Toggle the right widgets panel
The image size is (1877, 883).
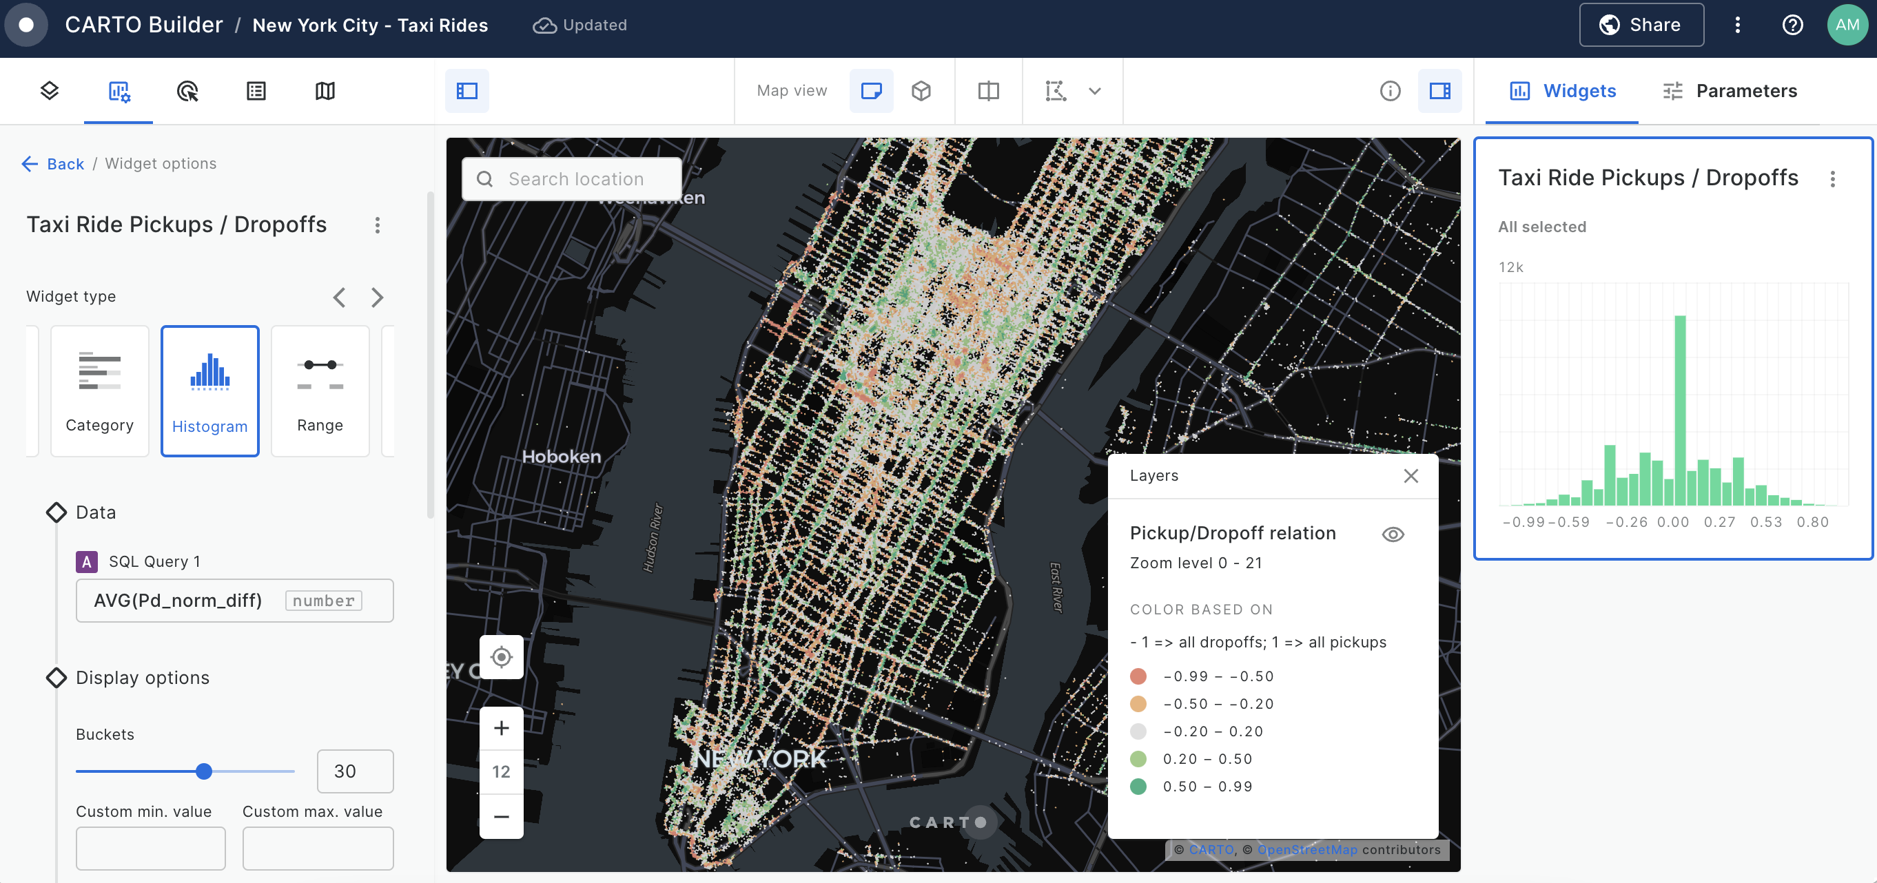click(x=1439, y=91)
